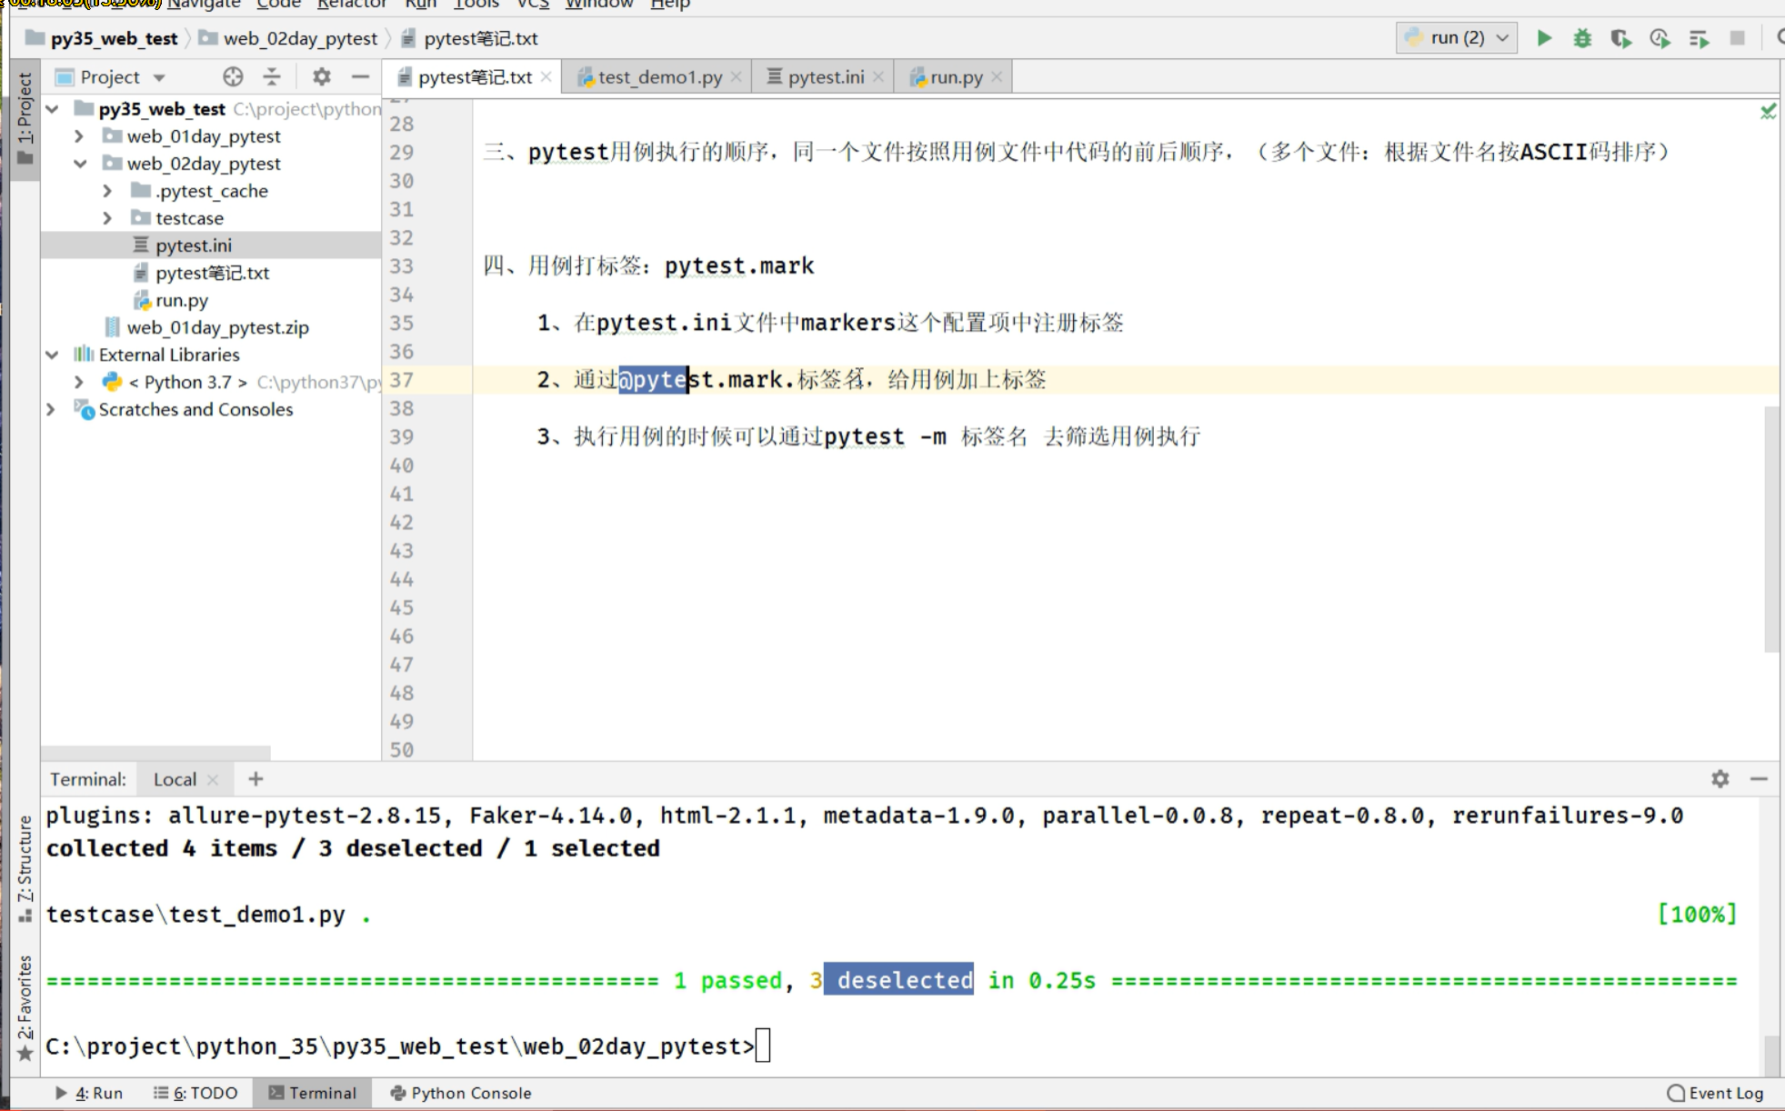Click the green Run button
This screenshot has width=1785, height=1111.
(1543, 38)
